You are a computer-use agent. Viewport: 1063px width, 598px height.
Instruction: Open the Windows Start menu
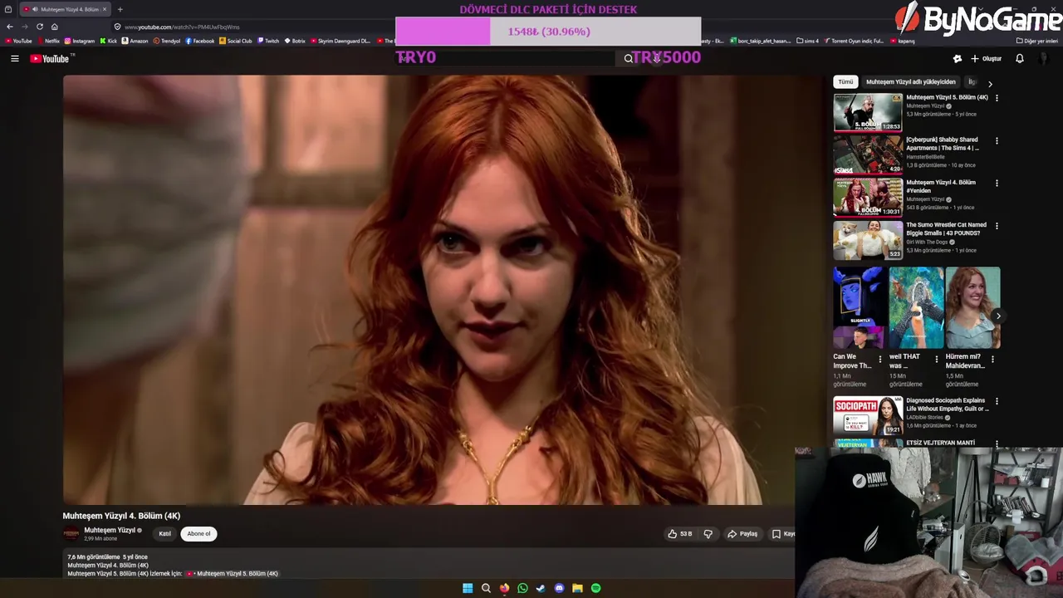click(468, 588)
